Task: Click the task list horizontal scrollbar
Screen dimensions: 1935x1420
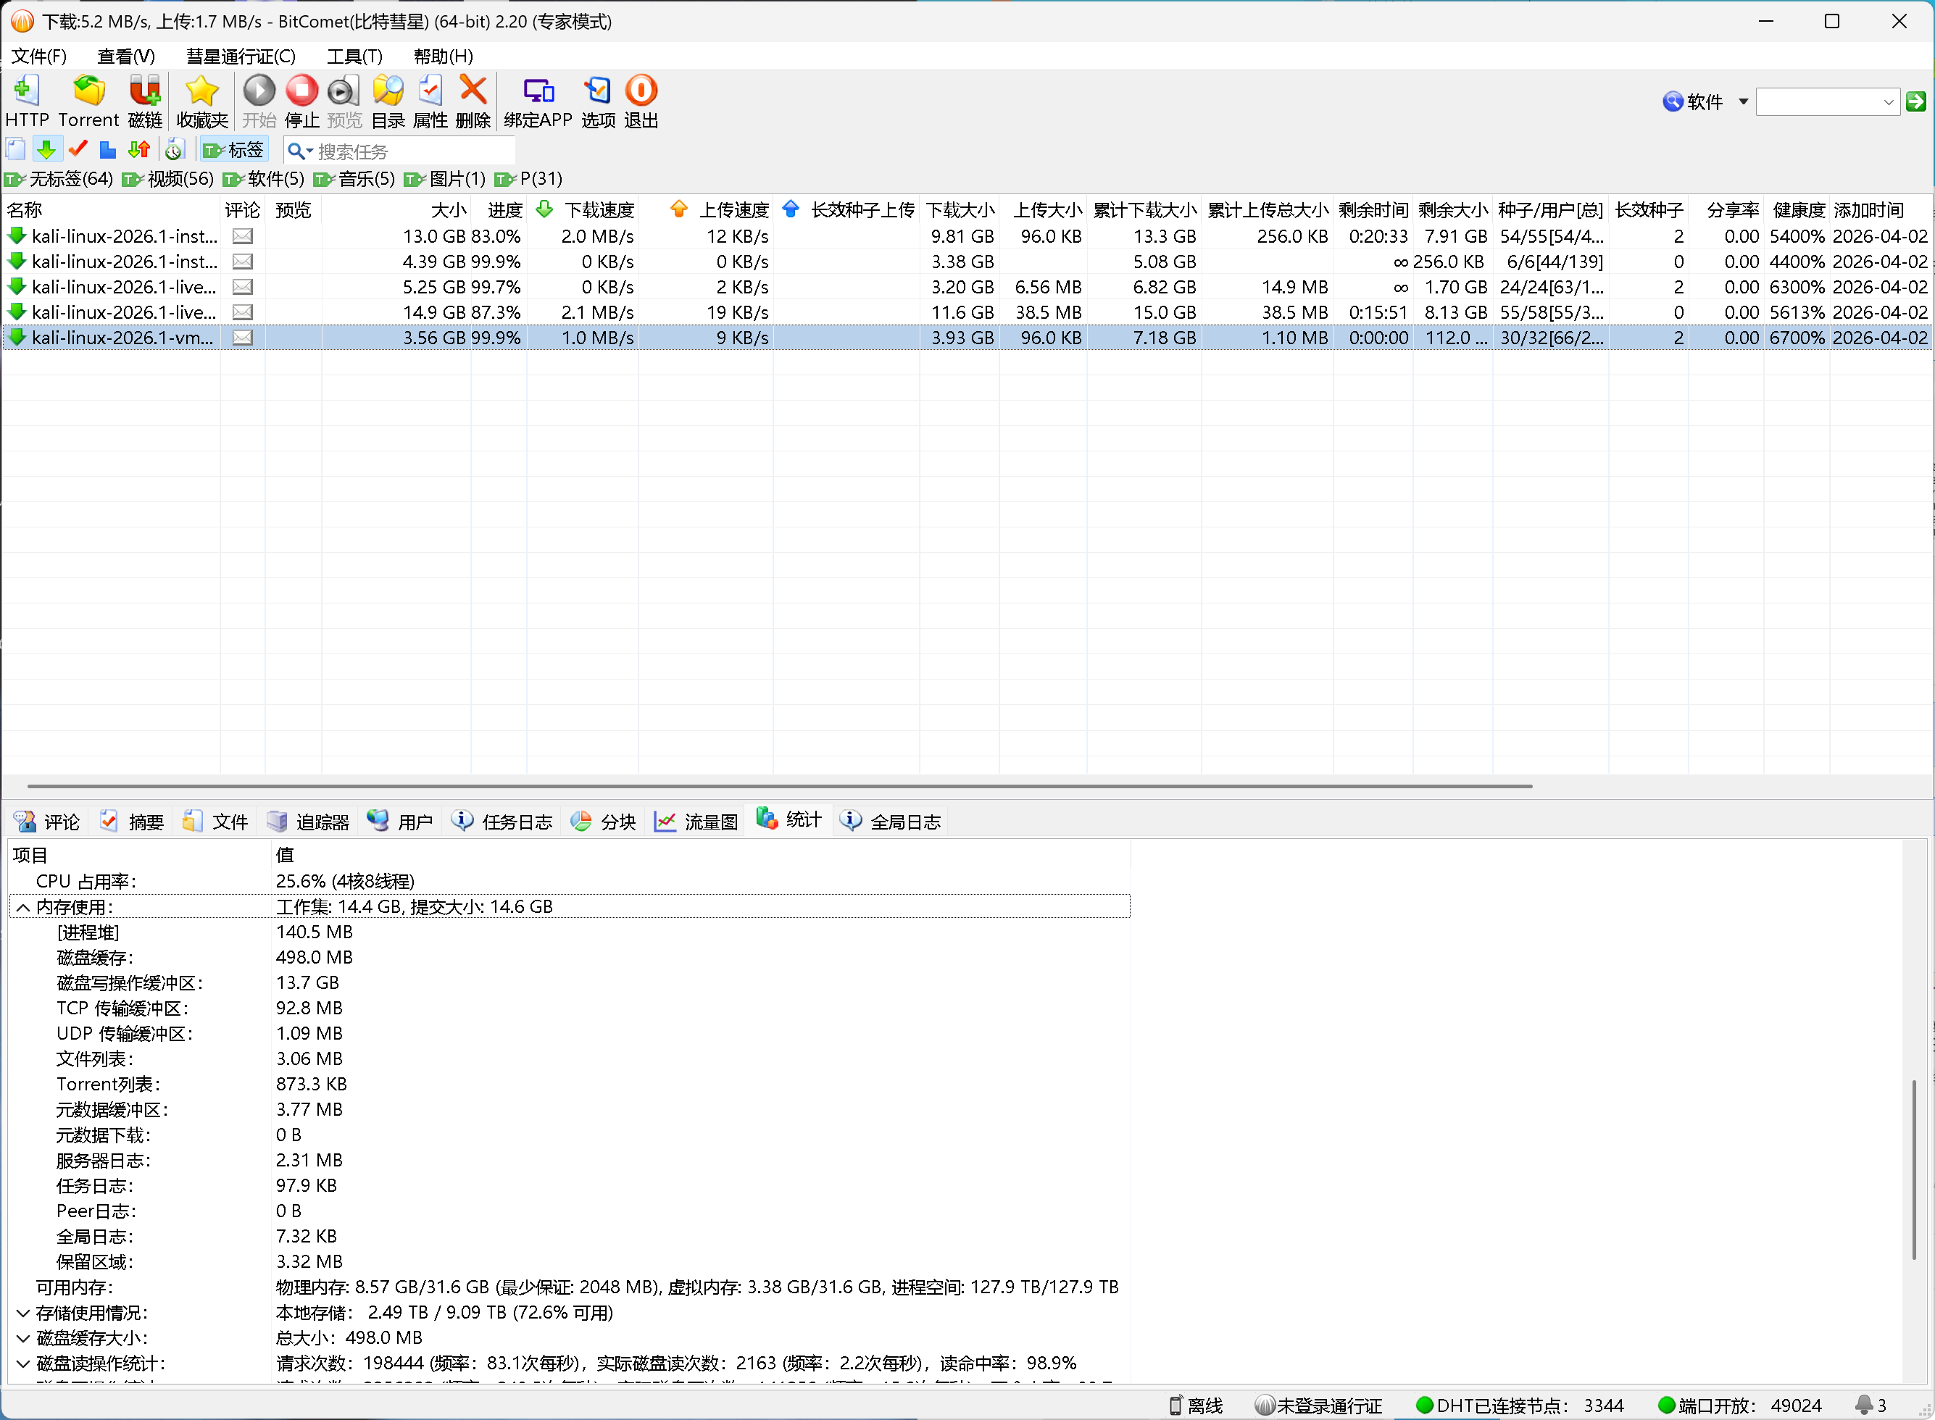Action: point(774,785)
